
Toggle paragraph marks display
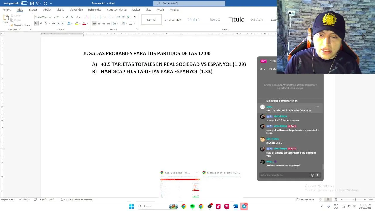click(x=135, y=17)
